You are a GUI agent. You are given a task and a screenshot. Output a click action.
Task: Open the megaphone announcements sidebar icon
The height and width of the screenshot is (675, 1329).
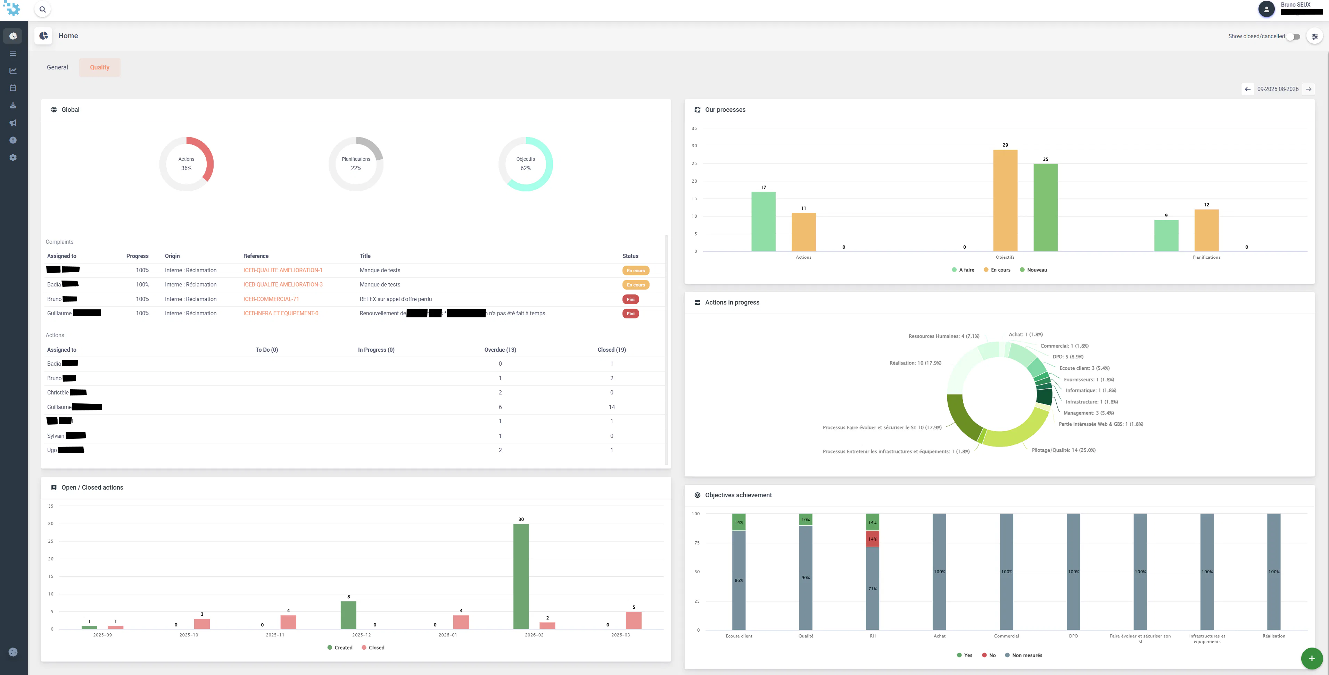coord(13,123)
